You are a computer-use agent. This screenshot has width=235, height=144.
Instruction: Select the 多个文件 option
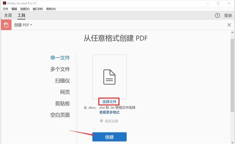pyautogui.click(x=60, y=69)
